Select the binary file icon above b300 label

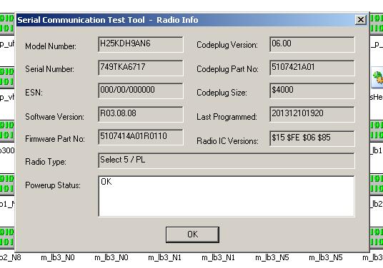coord(7,131)
